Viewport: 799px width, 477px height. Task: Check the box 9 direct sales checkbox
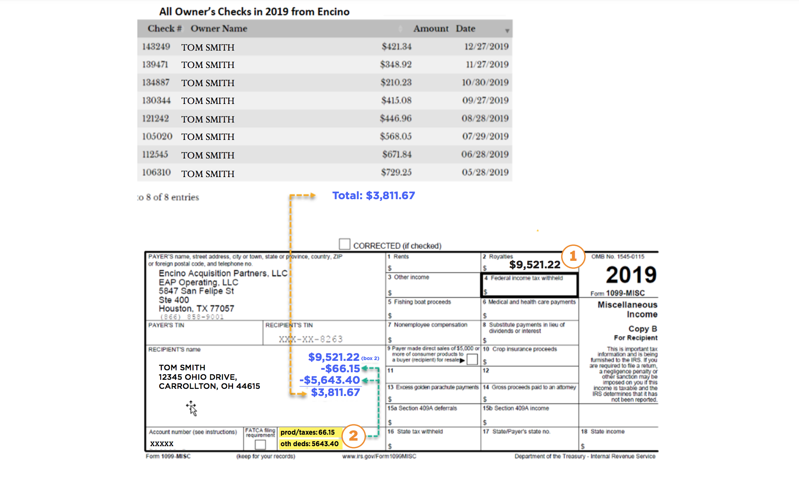tap(472, 359)
